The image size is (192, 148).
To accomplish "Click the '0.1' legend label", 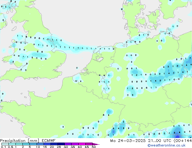I will pyautogui.click(x=3, y=147).
